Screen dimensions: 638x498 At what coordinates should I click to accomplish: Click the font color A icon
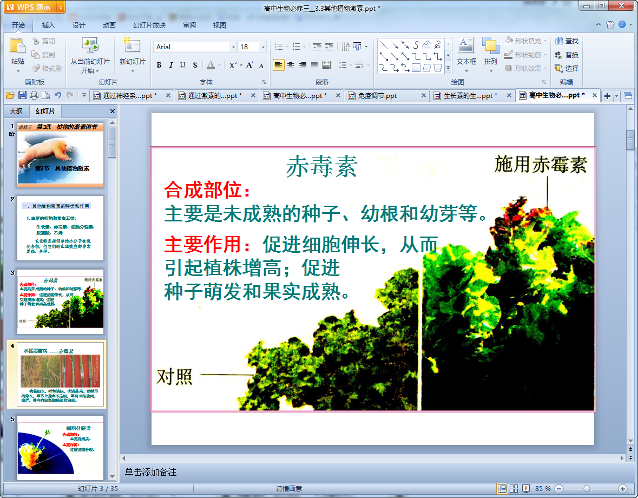tap(211, 65)
